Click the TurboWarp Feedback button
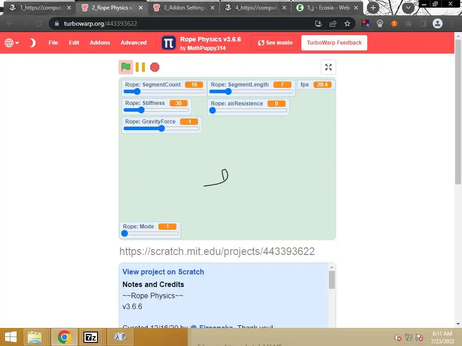462x346 pixels. (x=334, y=43)
